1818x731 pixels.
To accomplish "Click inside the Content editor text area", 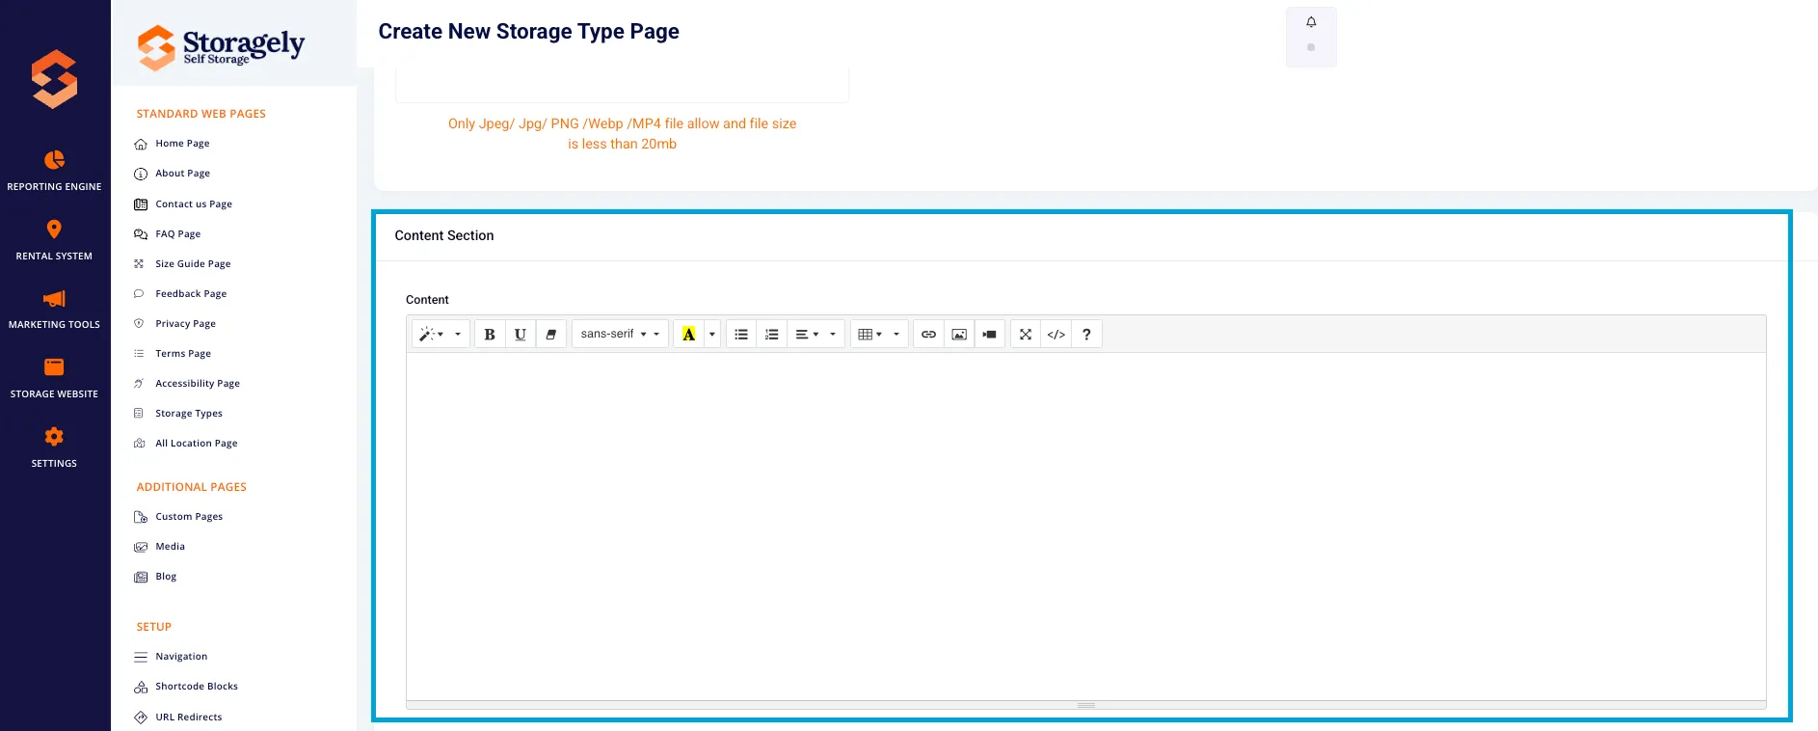I will (1086, 527).
